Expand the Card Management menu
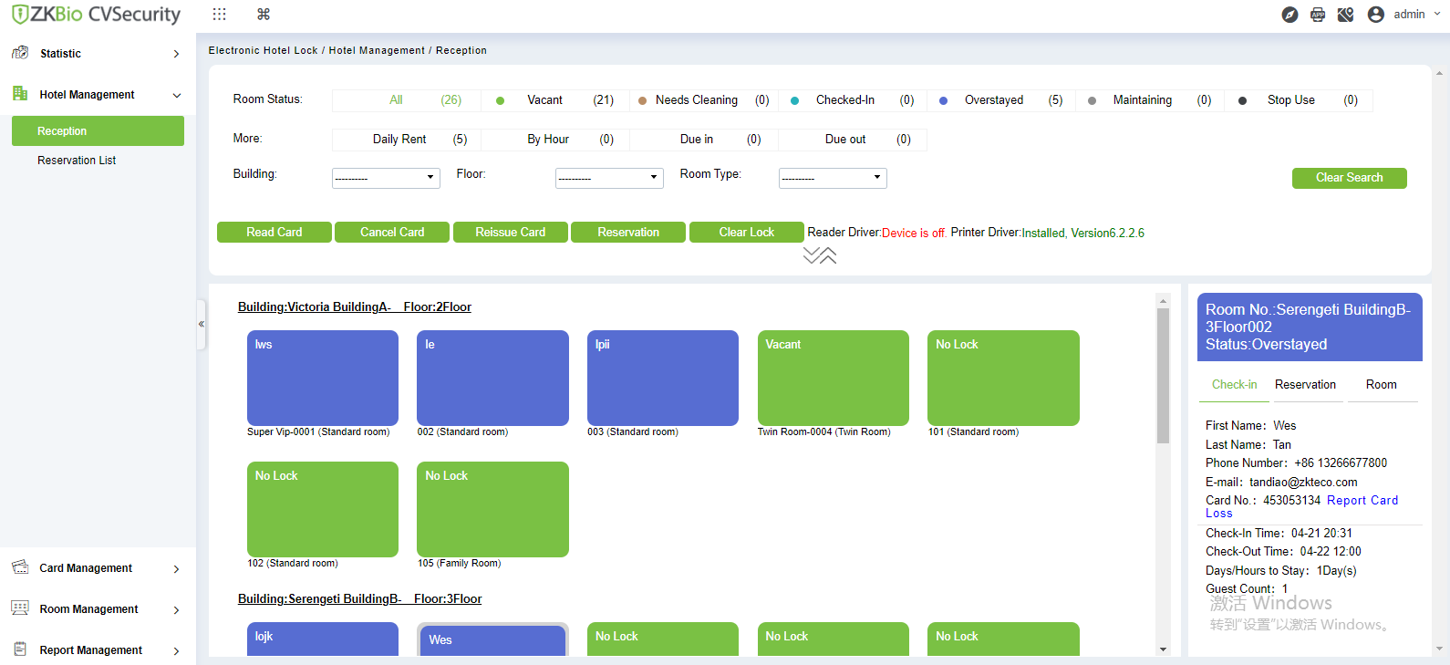 pos(98,568)
